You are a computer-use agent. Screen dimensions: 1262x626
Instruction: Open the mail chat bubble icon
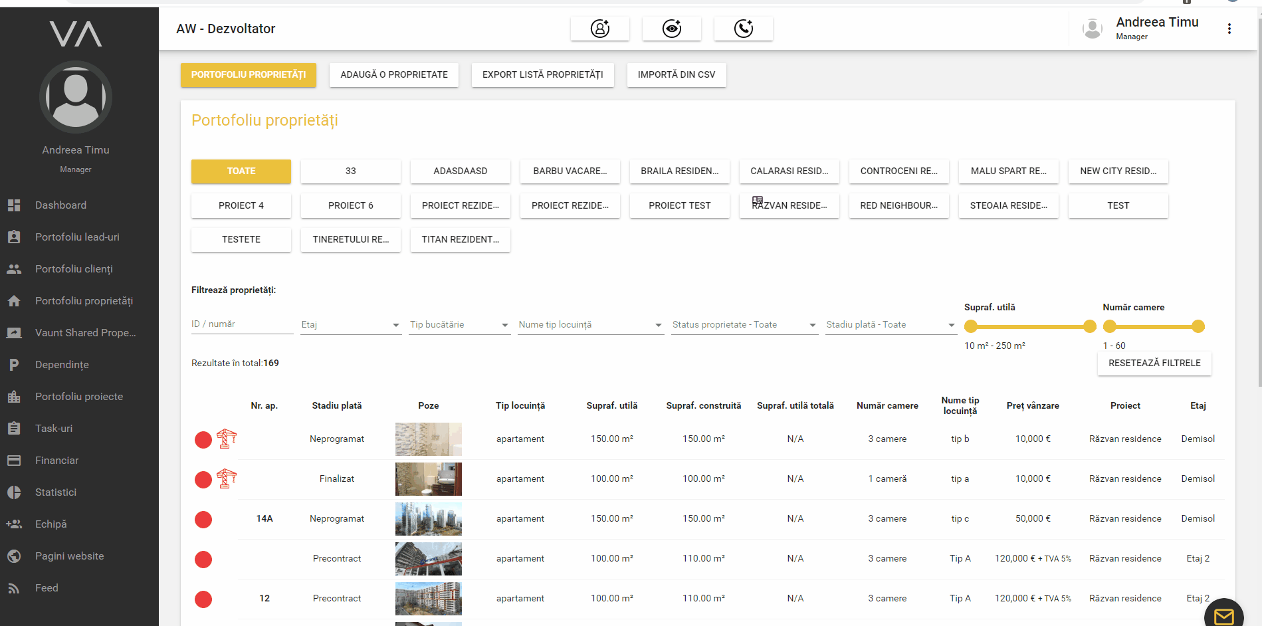click(1223, 616)
